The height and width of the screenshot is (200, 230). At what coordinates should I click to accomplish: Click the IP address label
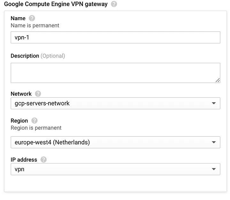[x=24, y=160]
